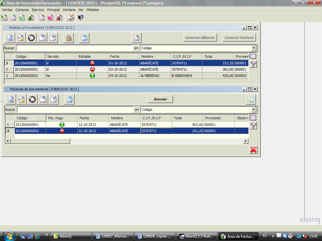Open the Ventana menu
The height and width of the screenshot is (241, 322).
coord(69,10)
